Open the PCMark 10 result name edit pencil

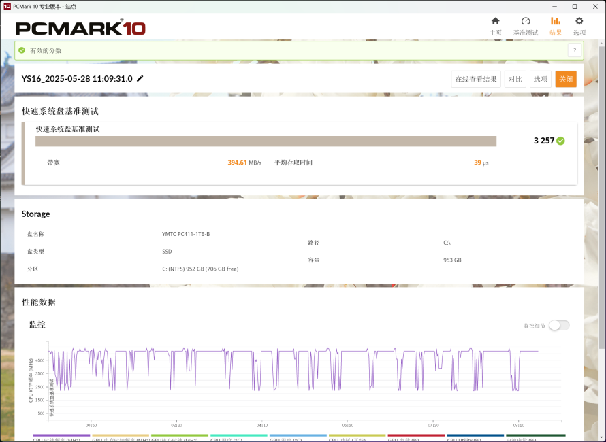click(140, 78)
